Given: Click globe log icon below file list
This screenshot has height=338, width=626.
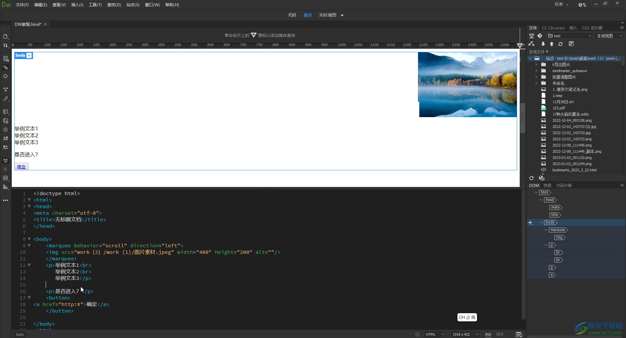Looking at the screenshot, I should click(x=542, y=178).
